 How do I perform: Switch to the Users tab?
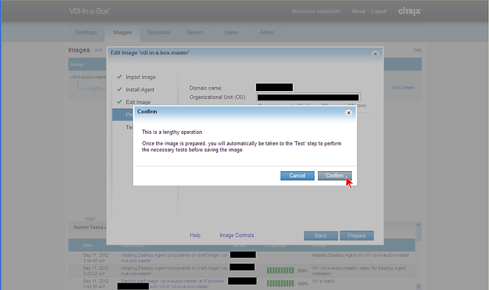tap(231, 32)
